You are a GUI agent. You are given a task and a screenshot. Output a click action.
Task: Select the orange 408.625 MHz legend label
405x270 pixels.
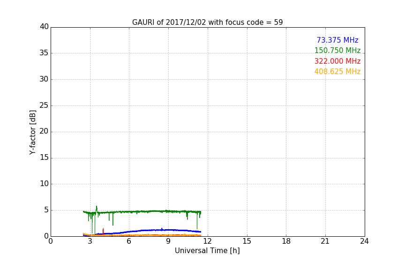point(337,72)
